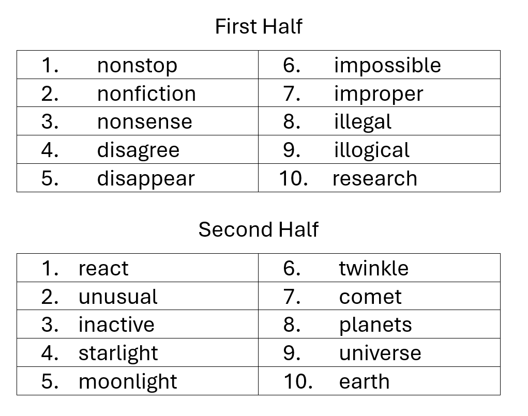Click the word illogical in row 9
Viewport: 528px width, 416px height.
[x=372, y=150]
